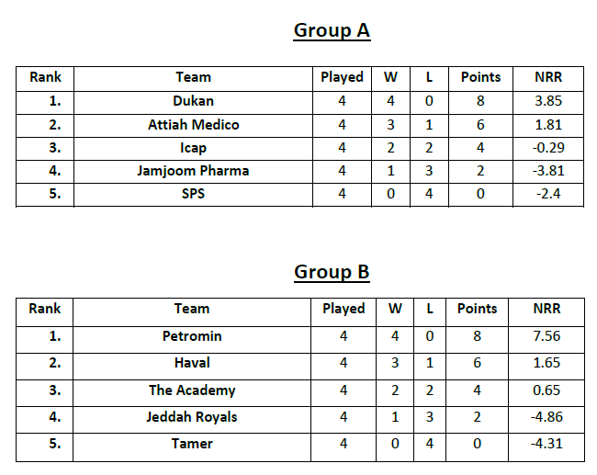This screenshot has width=597, height=475.
Task: Click the SPS team cell
Action: (x=193, y=194)
